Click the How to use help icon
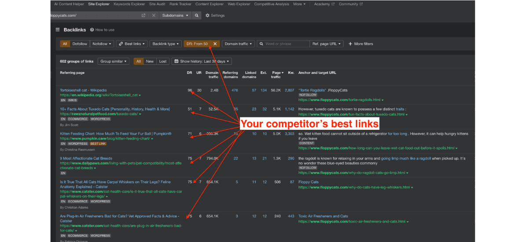The image size is (528, 242). (x=92, y=30)
